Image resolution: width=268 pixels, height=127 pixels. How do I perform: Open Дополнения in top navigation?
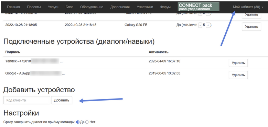tap(120, 7)
